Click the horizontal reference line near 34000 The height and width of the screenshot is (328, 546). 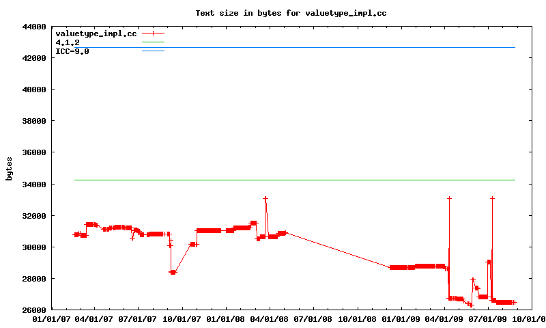(293, 180)
